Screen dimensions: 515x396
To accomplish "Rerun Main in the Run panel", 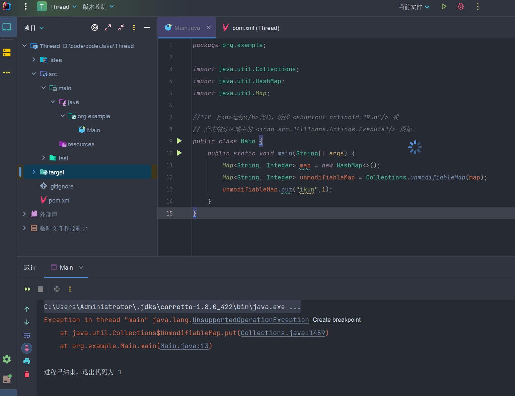I will pyautogui.click(x=27, y=289).
